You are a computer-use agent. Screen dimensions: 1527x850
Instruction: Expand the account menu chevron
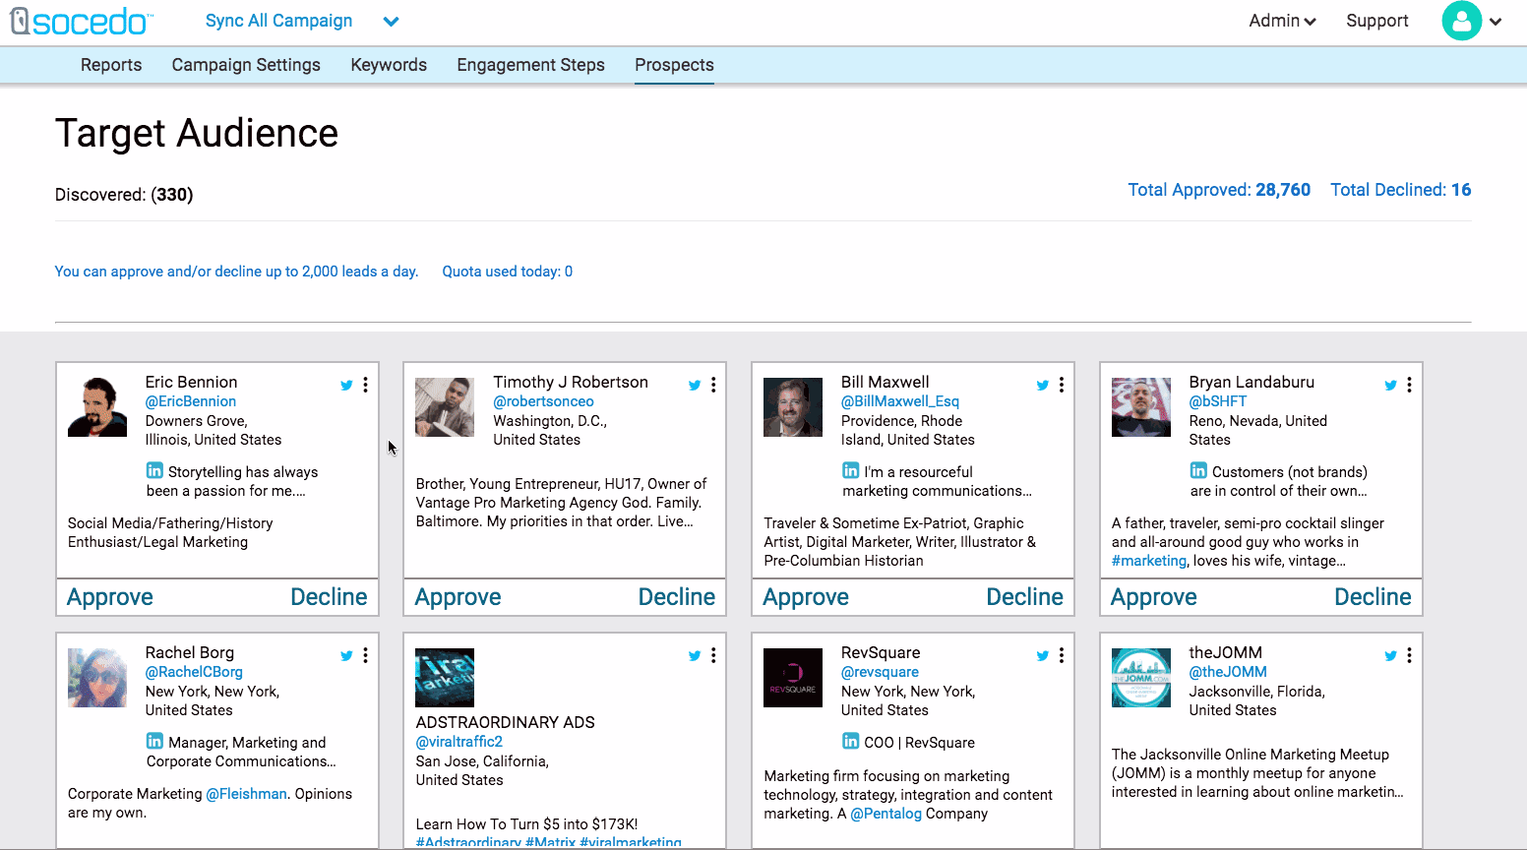pyautogui.click(x=1496, y=22)
